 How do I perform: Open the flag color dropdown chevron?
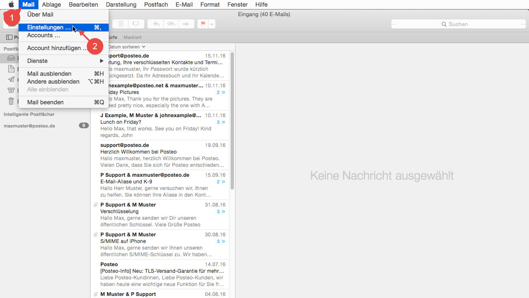(x=211, y=24)
